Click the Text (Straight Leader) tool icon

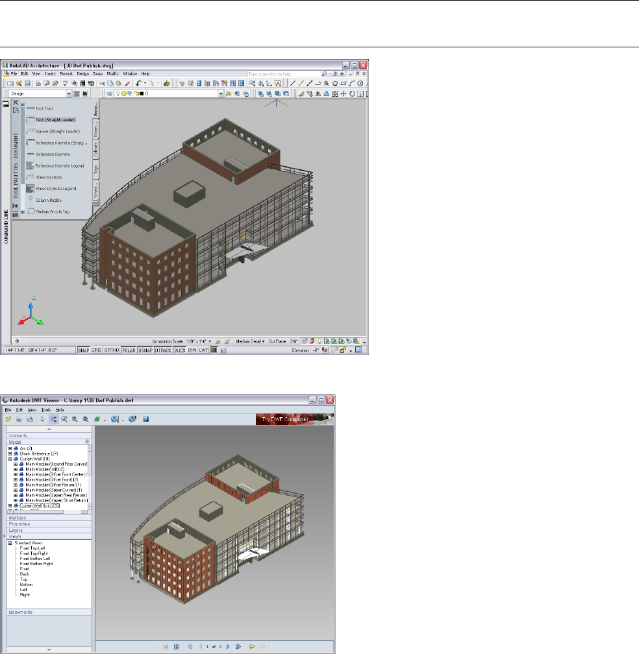pos(30,119)
